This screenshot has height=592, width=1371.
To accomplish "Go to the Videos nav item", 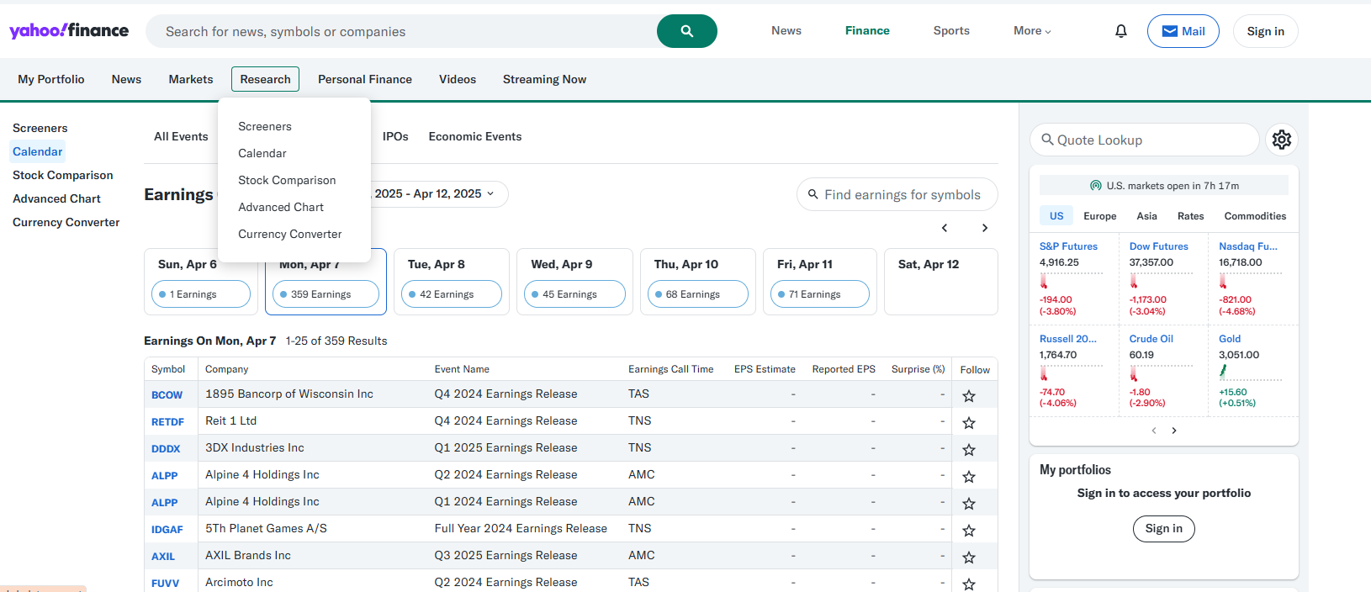I will click(x=458, y=79).
